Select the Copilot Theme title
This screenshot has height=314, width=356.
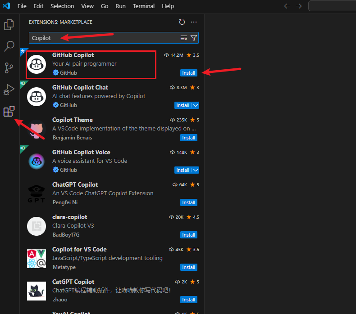tap(73, 120)
